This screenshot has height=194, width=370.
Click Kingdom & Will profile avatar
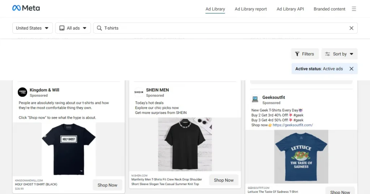coord(23,92)
